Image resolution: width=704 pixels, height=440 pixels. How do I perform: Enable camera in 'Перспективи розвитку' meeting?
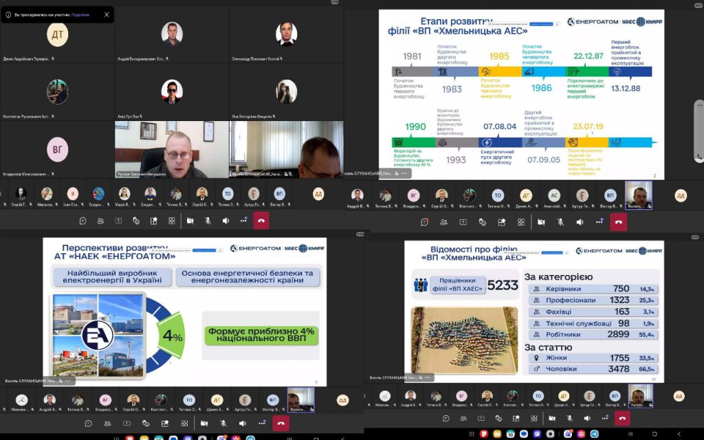click(x=204, y=423)
